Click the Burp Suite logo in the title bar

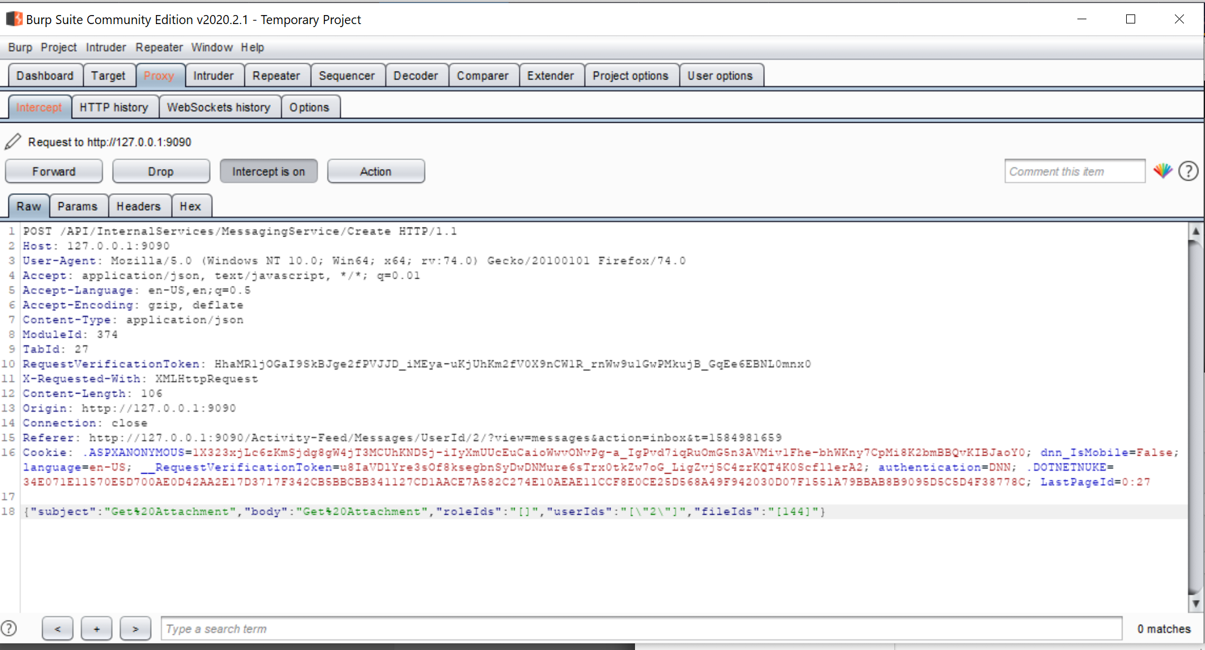click(x=14, y=19)
